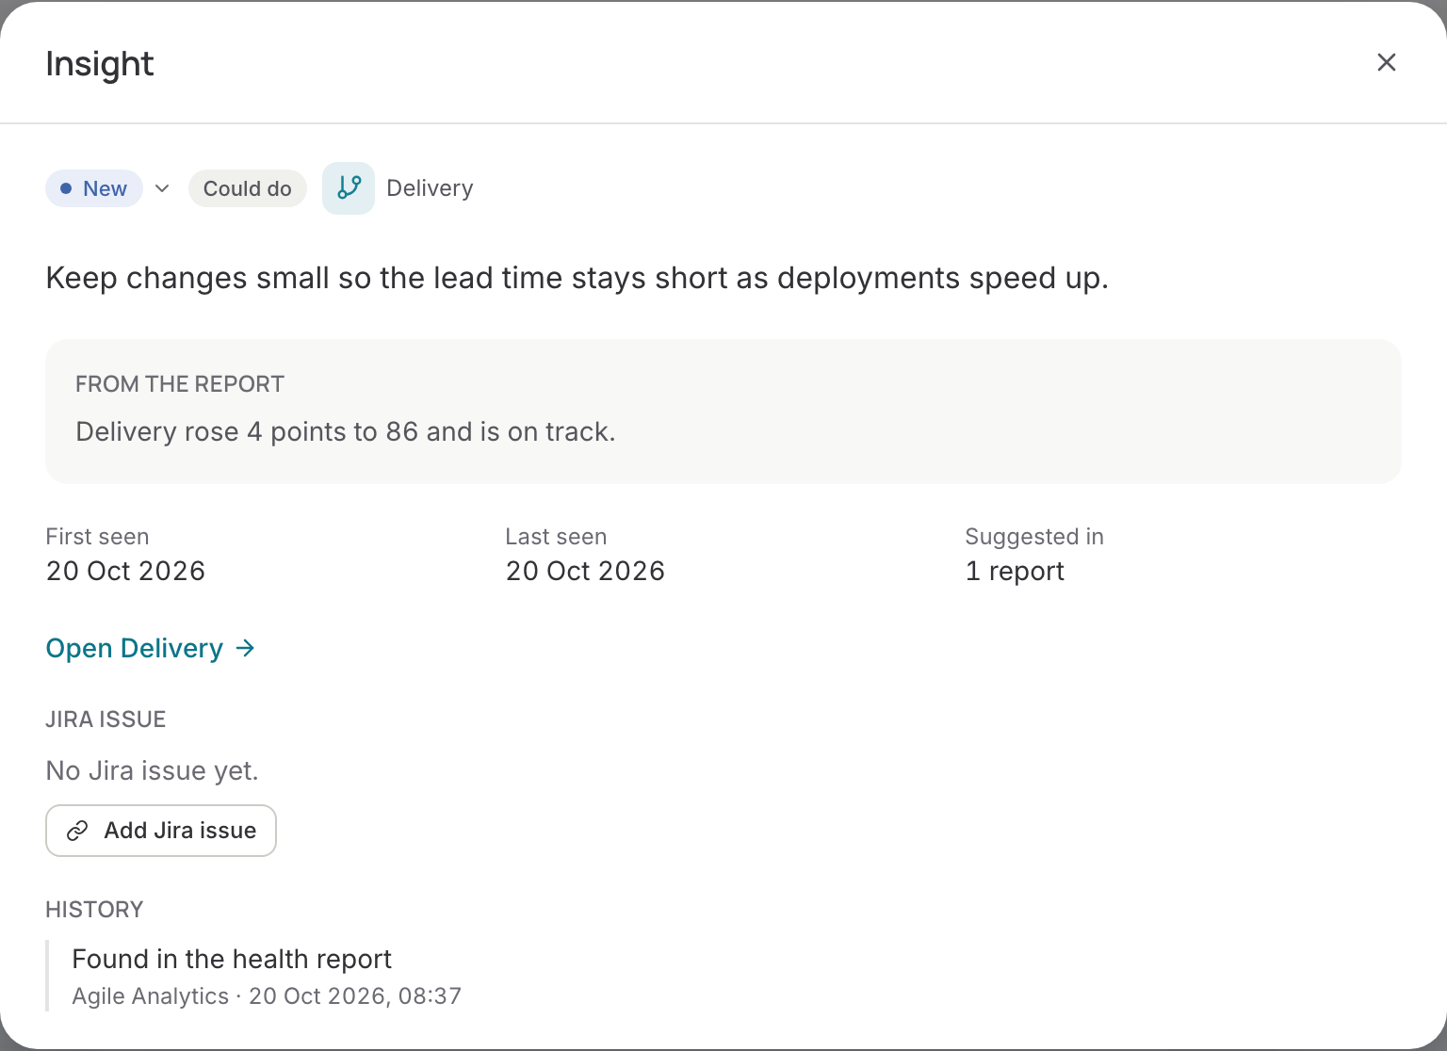Select the Could do priority tag
1447x1051 pixels.
tap(248, 188)
